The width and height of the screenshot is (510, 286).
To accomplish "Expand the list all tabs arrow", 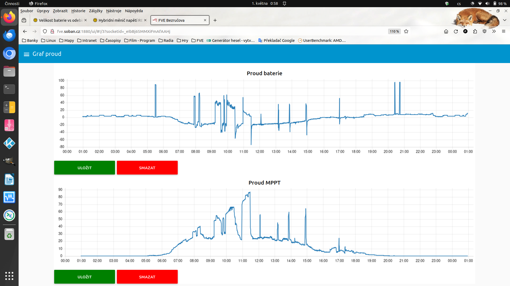I will (505, 20).
